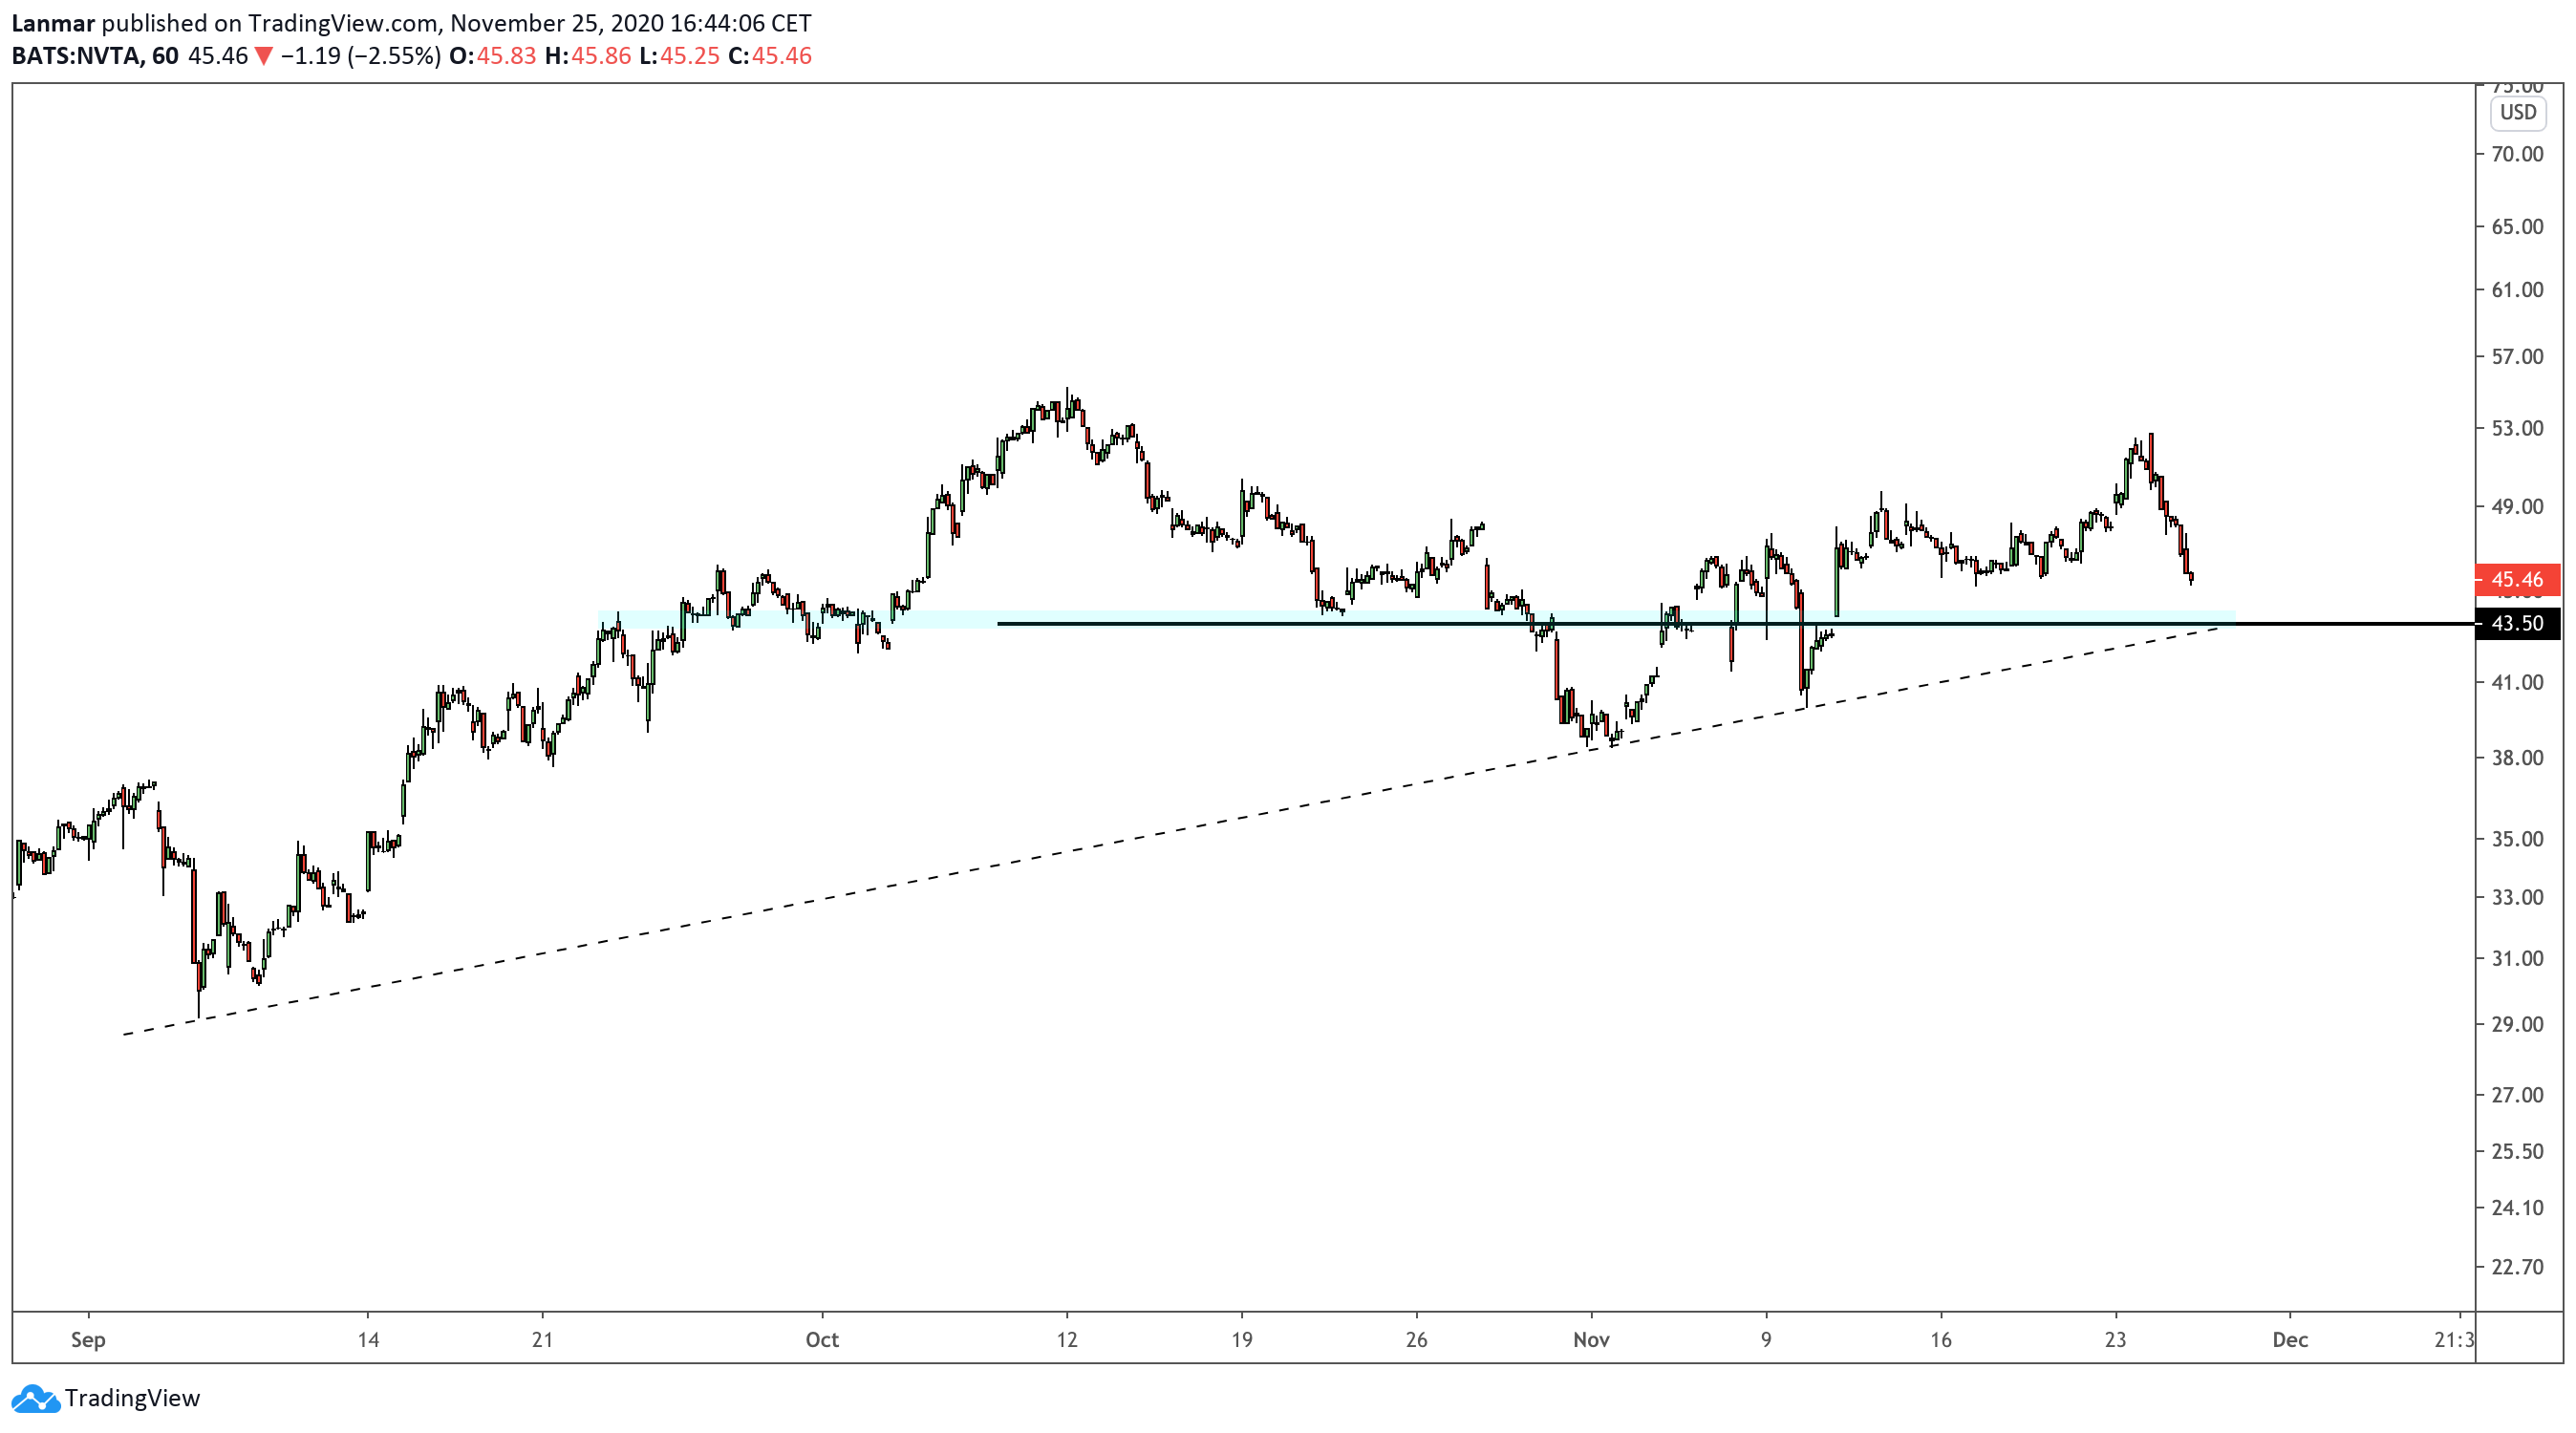Click the 61.00 price axis label
This screenshot has width=2576, height=1433.
(x=2517, y=289)
